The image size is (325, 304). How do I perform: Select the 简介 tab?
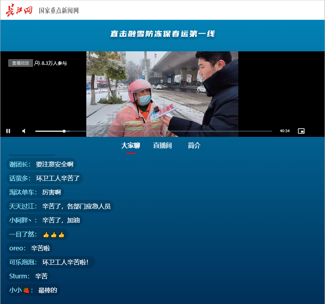pos(194,146)
